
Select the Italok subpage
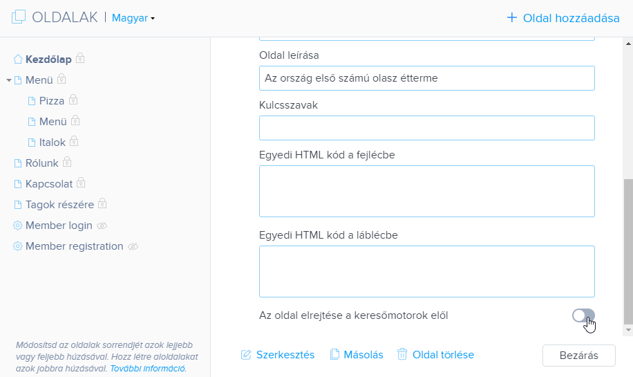pyautogui.click(x=52, y=142)
